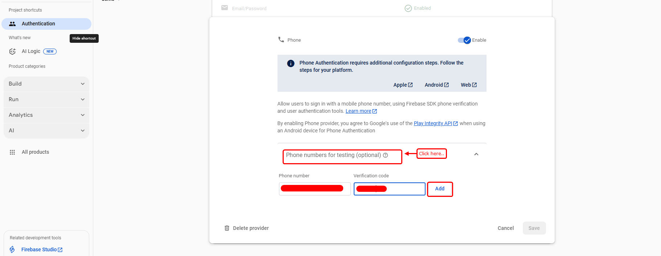Expand the Build product category
The width and height of the screenshot is (661, 256).
point(46,84)
